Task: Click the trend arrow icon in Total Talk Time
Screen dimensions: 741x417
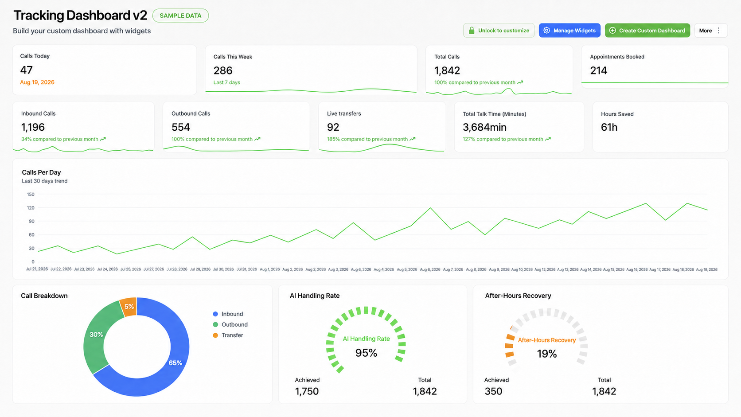Action: pyautogui.click(x=548, y=139)
